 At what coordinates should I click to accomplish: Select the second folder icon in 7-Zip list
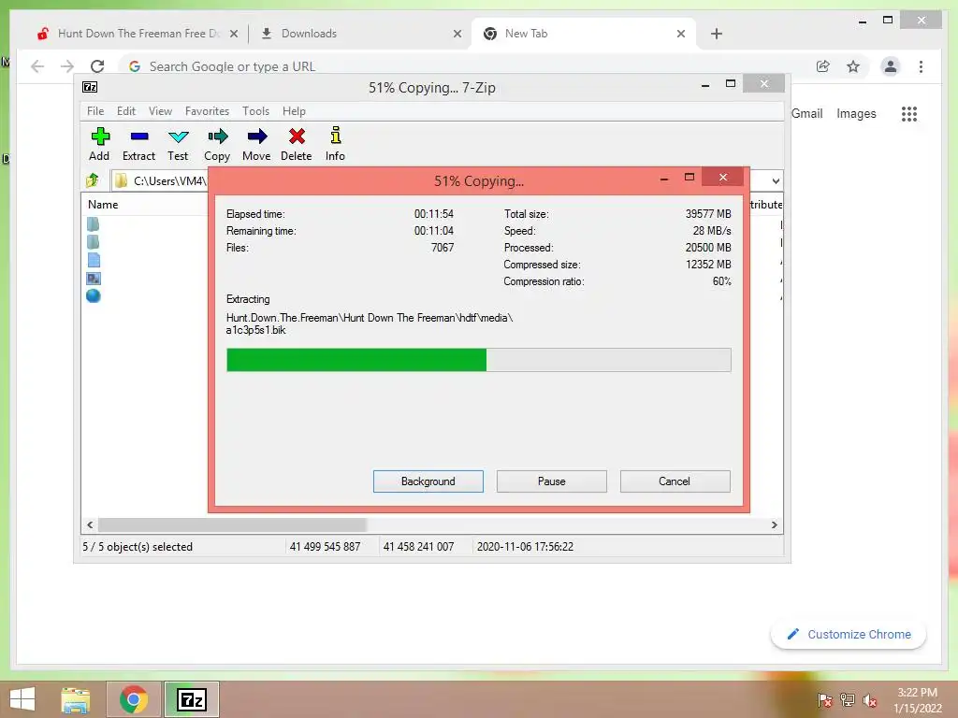click(x=93, y=242)
